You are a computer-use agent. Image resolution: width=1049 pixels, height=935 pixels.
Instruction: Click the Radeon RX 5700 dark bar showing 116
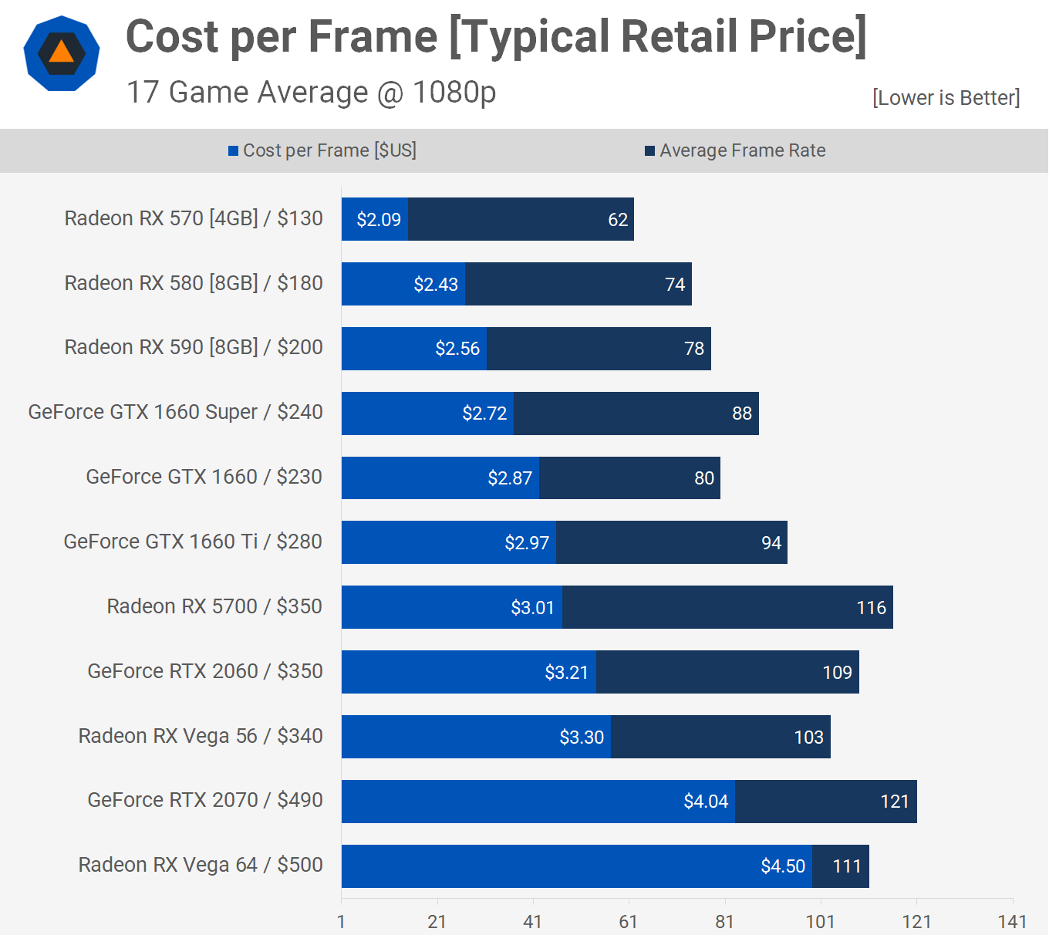click(727, 607)
